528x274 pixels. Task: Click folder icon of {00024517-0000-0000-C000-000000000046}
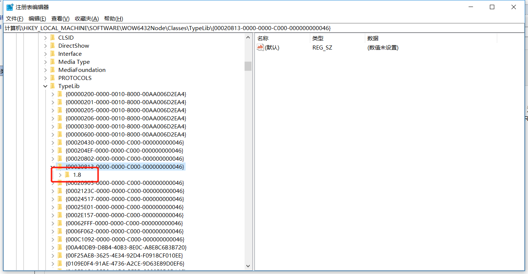pyautogui.click(x=60, y=199)
